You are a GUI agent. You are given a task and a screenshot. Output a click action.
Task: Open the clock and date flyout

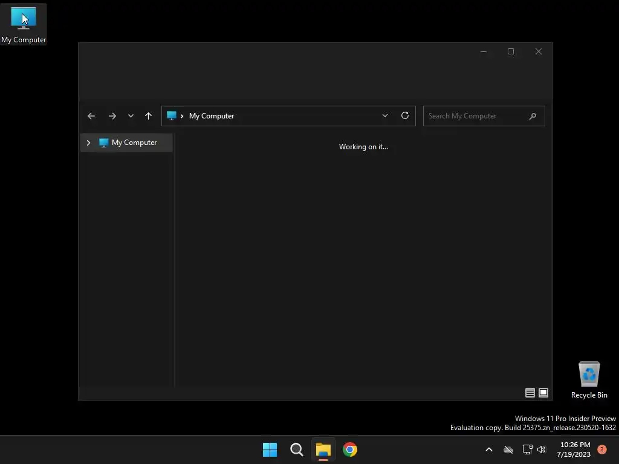pyautogui.click(x=574, y=449)
